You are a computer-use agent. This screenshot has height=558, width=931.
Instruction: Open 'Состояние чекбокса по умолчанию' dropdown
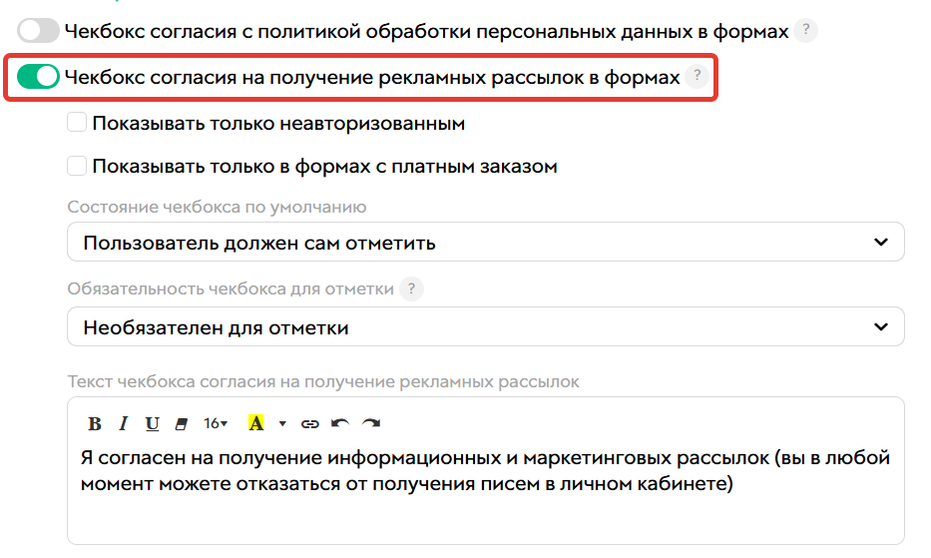[x=486, y=242]
